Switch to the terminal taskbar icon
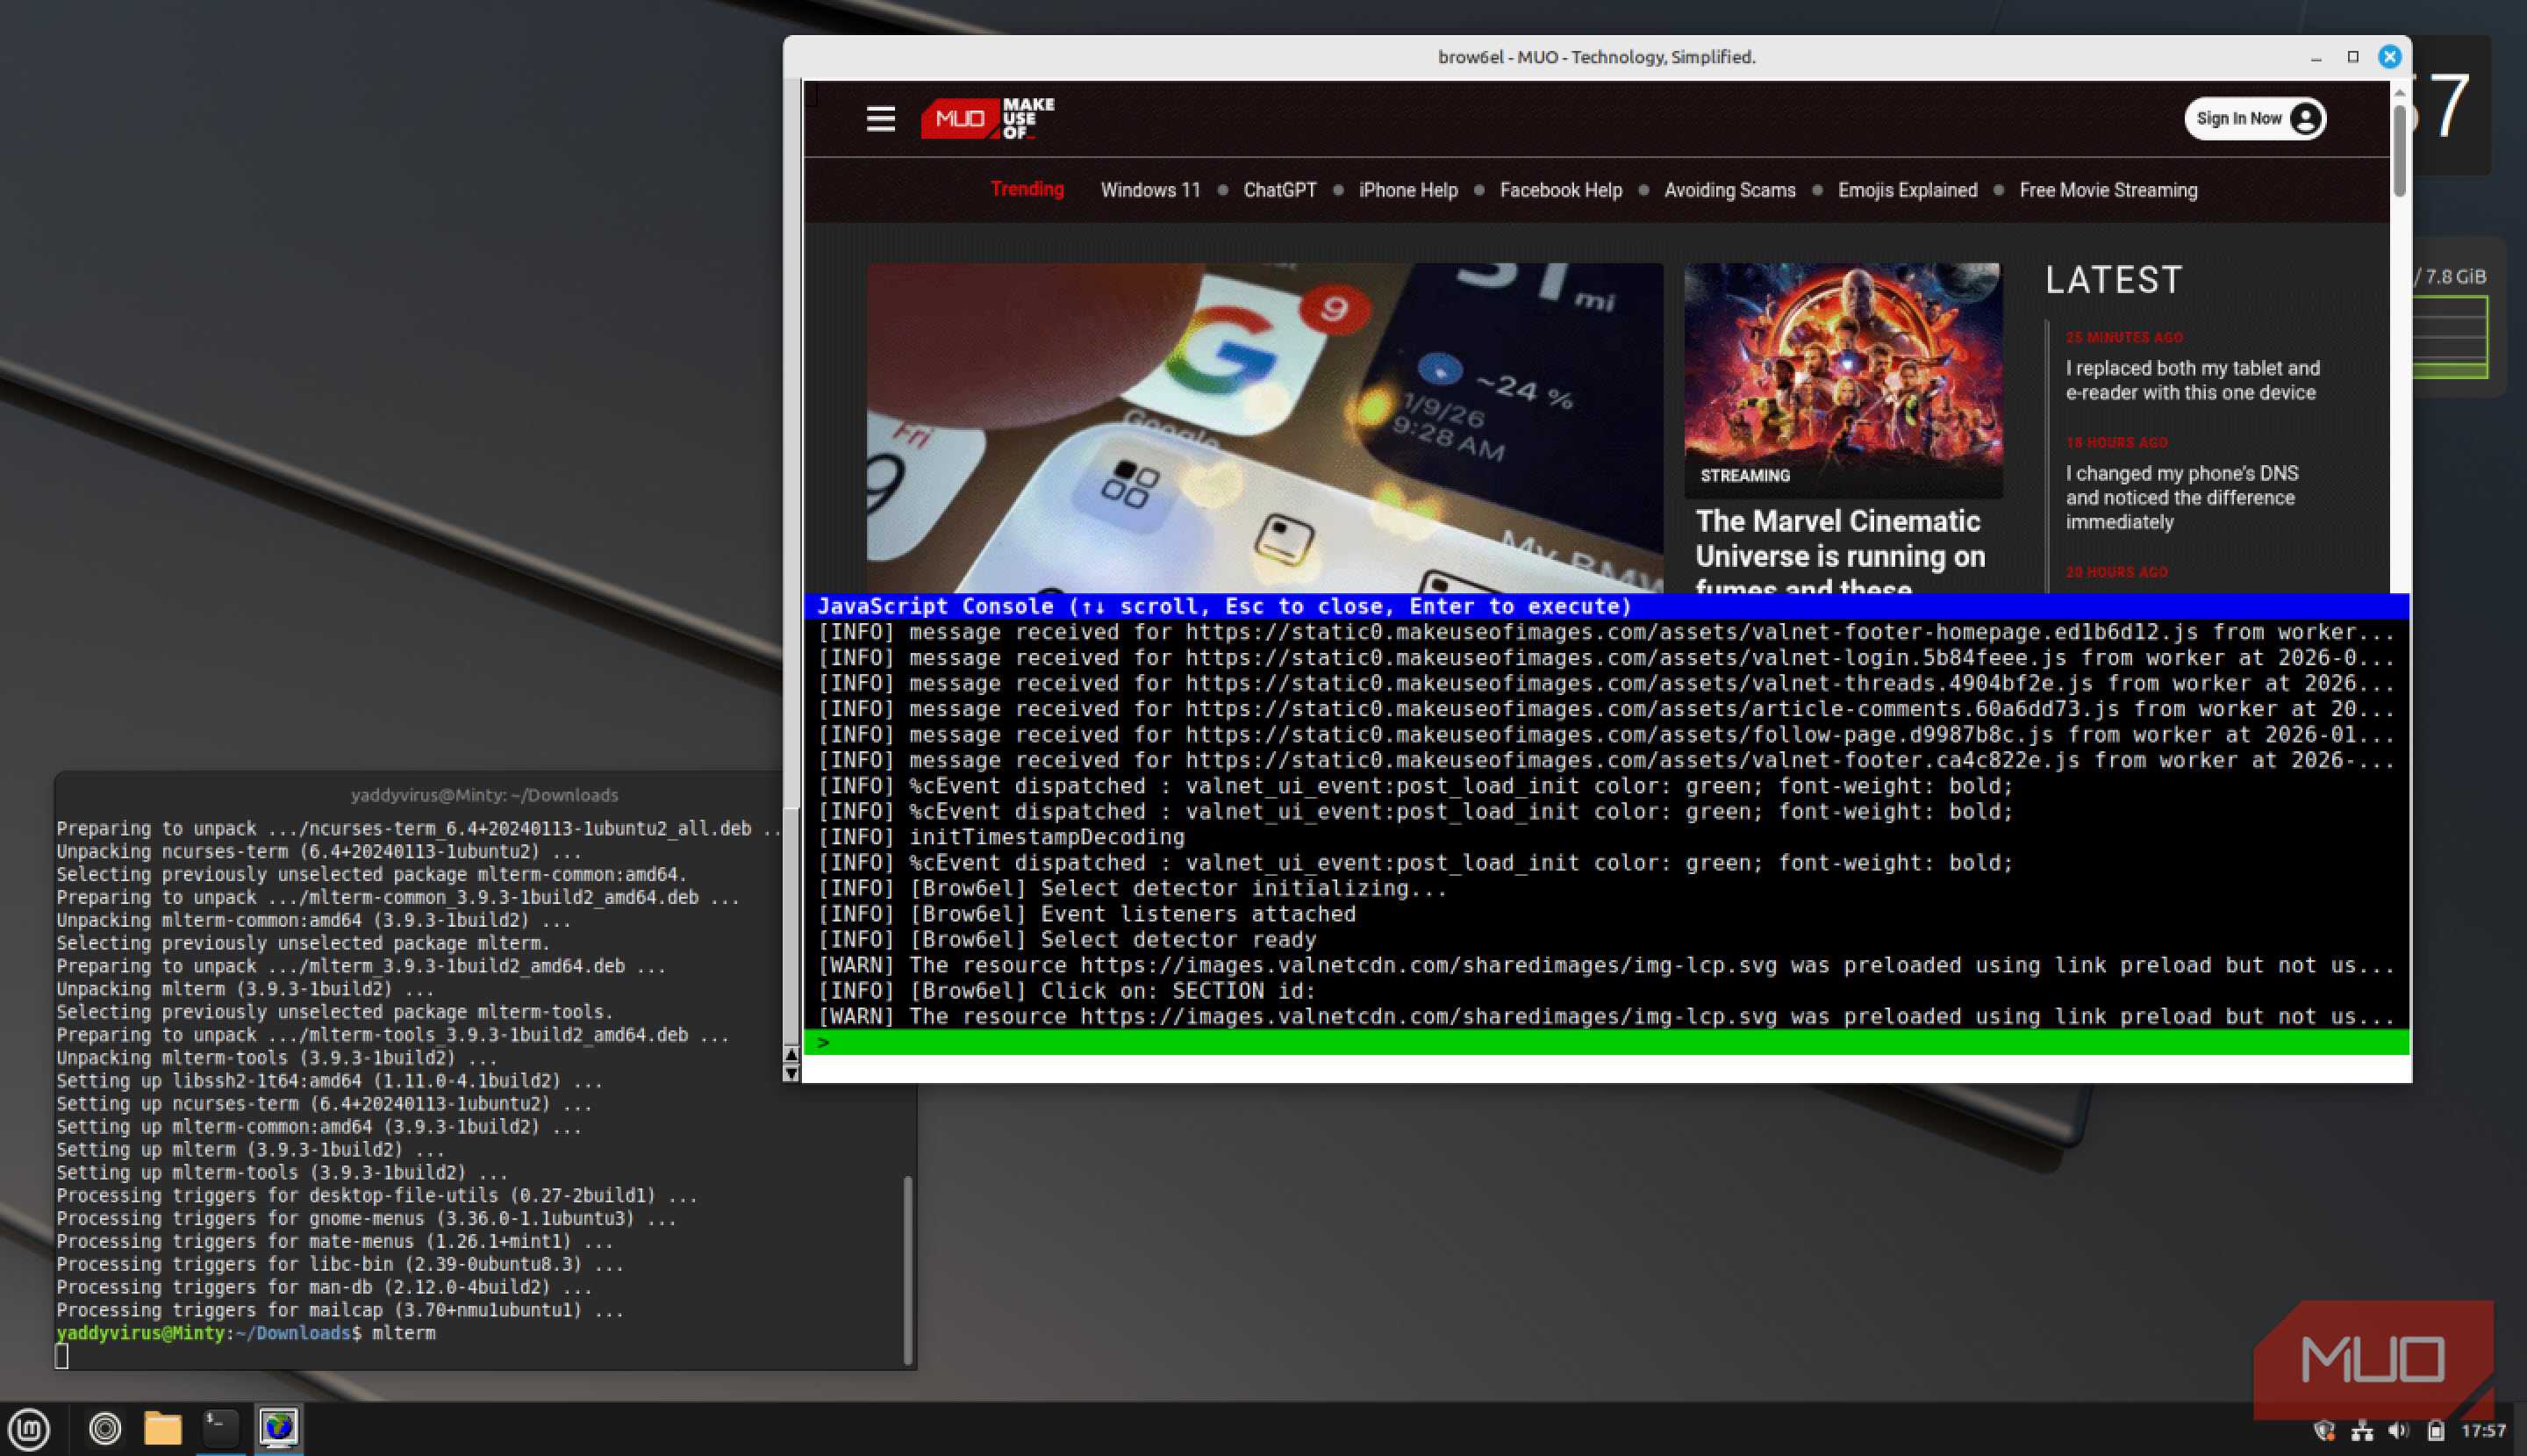2527x1456 pixels. (220, 1427)
